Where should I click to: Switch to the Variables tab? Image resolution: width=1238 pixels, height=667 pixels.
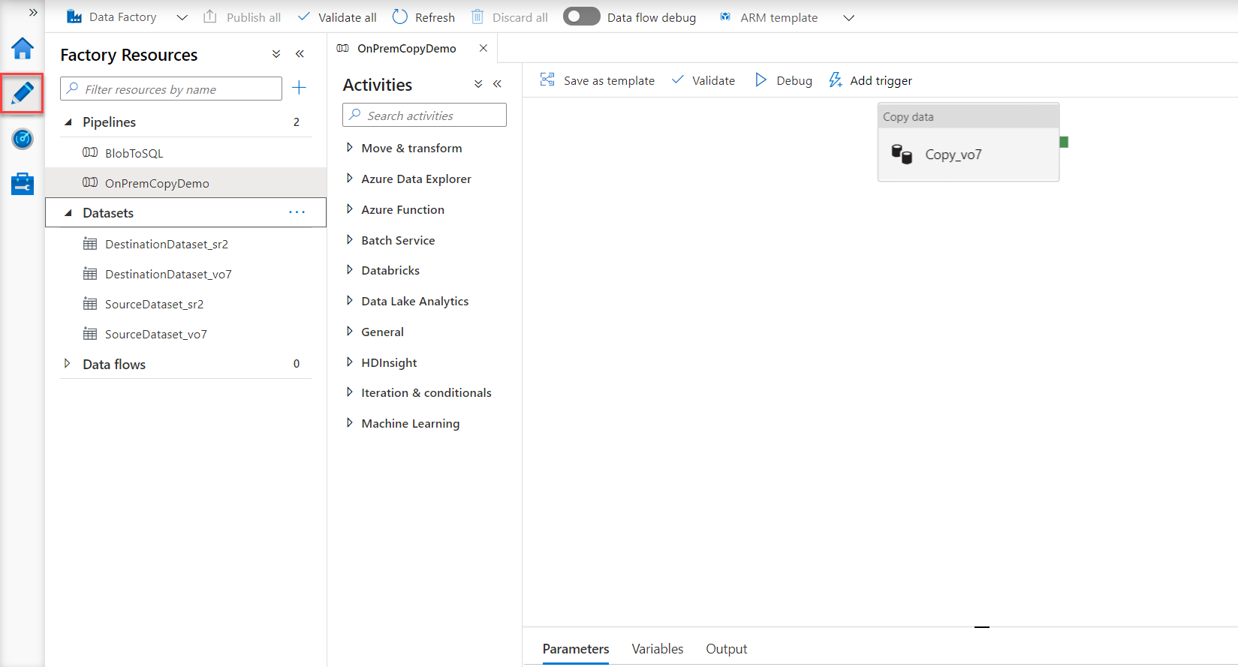pyautogui.click(x=658, y=649)
